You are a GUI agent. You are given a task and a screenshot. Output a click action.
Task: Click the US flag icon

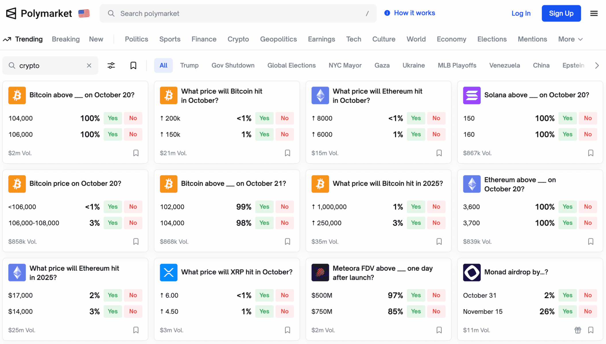84,13
